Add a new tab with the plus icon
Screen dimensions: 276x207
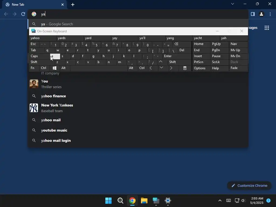[x=73, y=5]
